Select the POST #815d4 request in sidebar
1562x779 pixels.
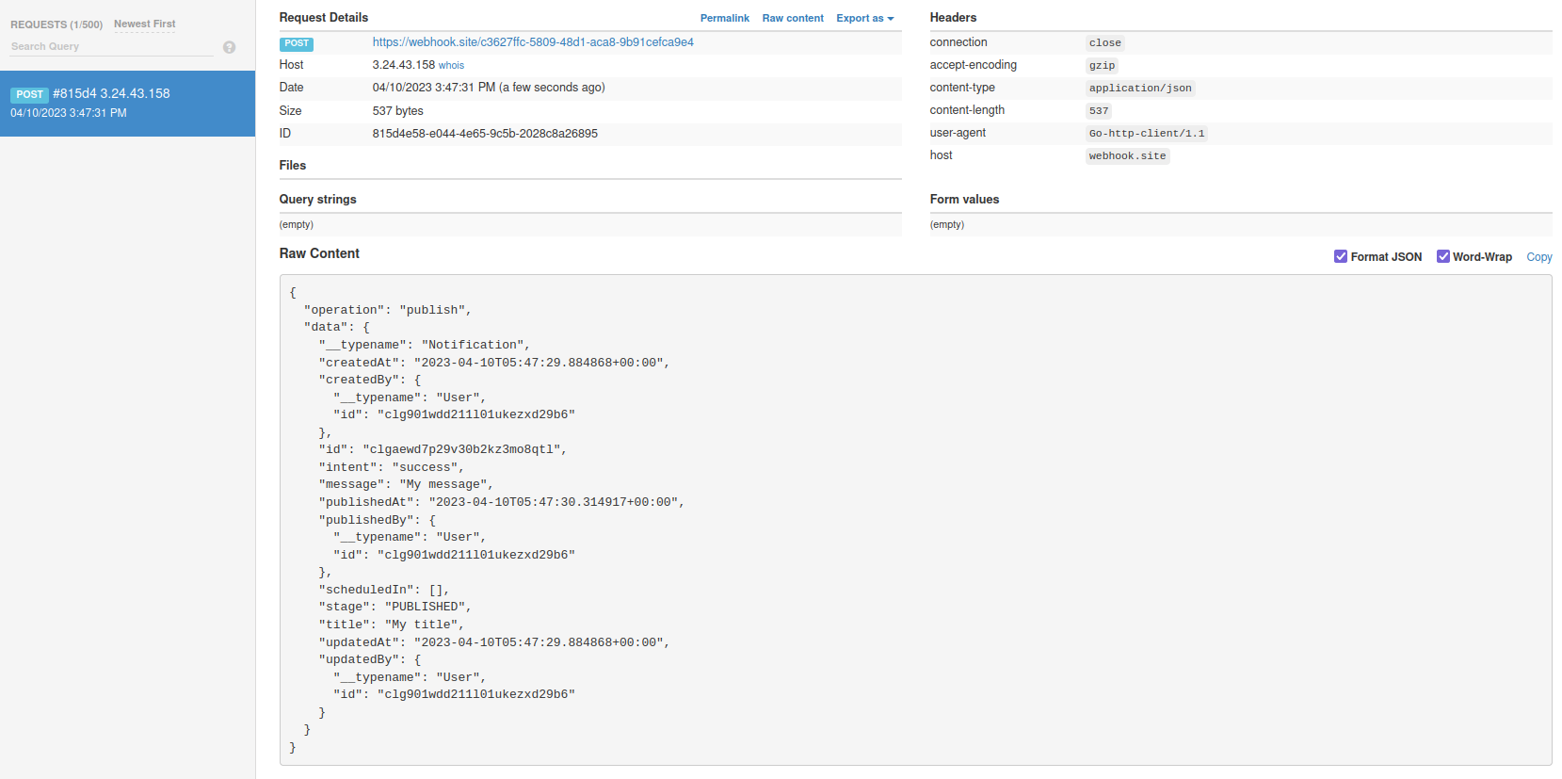coord(127,103)
